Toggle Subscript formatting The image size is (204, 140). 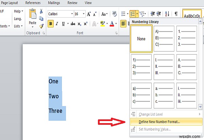[79, 24]
